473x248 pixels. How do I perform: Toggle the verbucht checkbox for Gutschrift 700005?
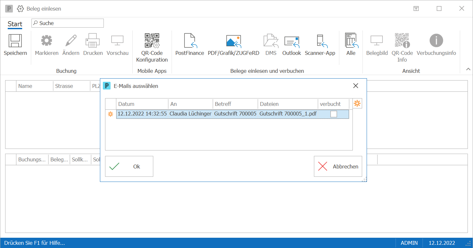[334, 114]
